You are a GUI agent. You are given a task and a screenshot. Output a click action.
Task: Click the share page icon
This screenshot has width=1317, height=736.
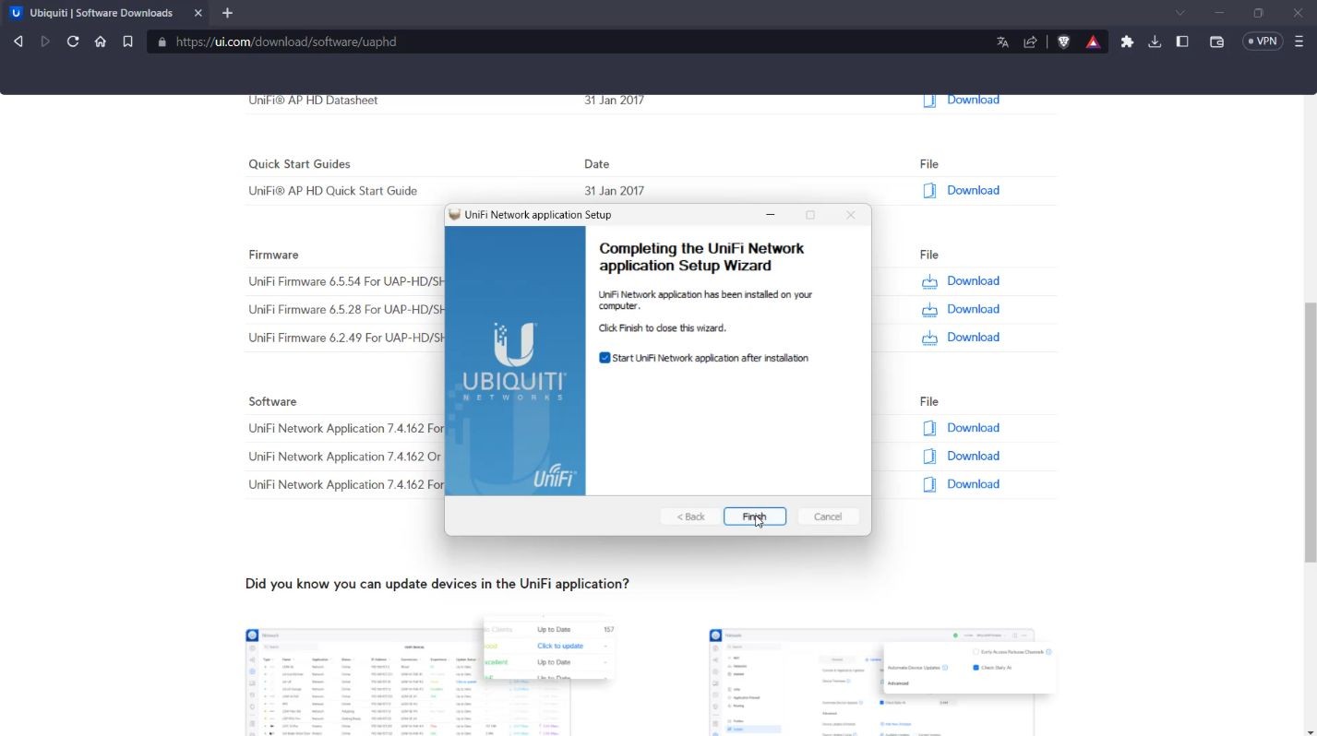[x=1030, y=42]
